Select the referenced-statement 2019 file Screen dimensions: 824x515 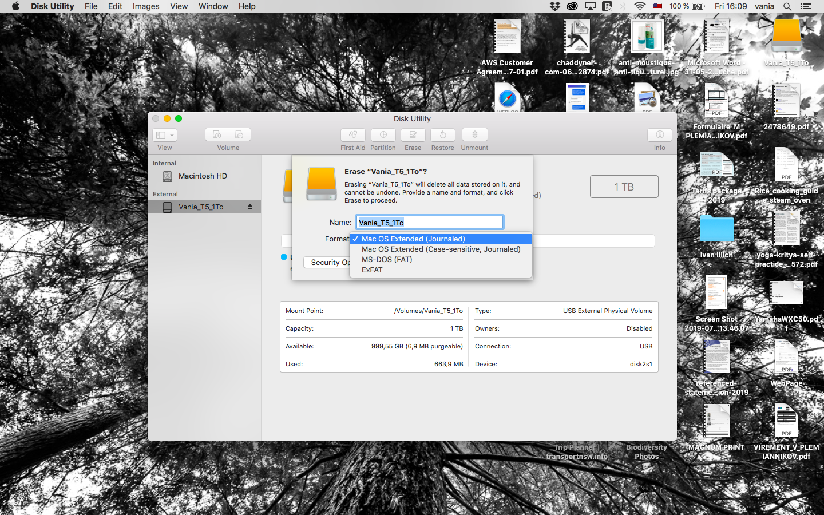click(x=716, y=357)
